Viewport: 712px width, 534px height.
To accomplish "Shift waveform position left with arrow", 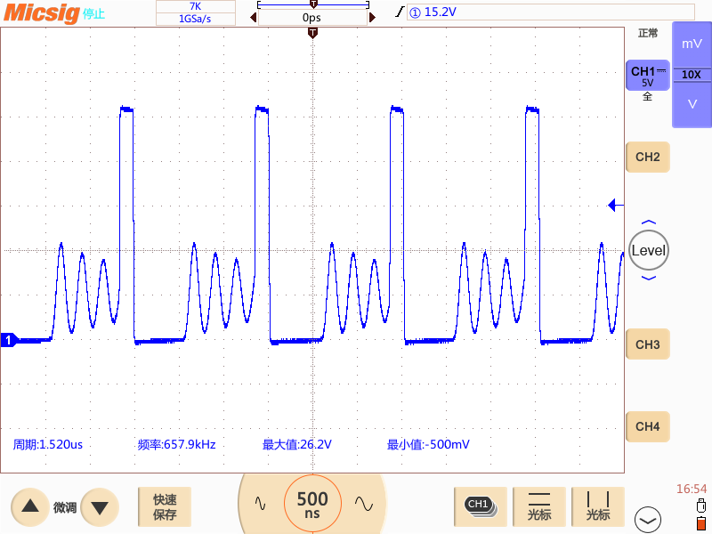I will 254,18.
